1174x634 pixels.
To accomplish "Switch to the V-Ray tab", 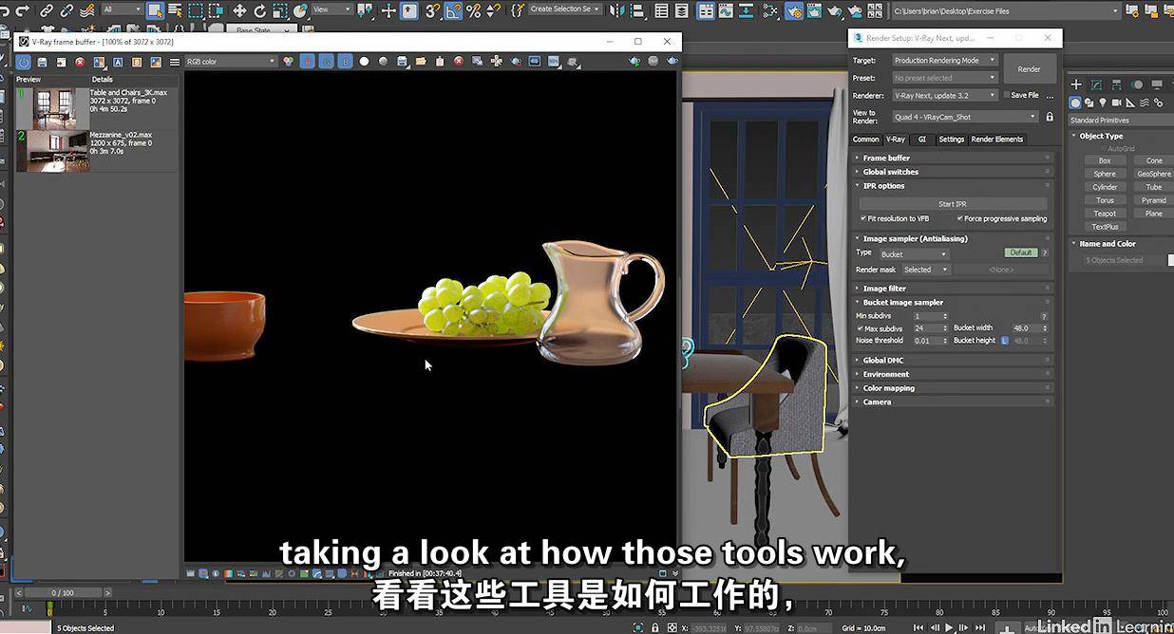I will click(x=896, y=139).
